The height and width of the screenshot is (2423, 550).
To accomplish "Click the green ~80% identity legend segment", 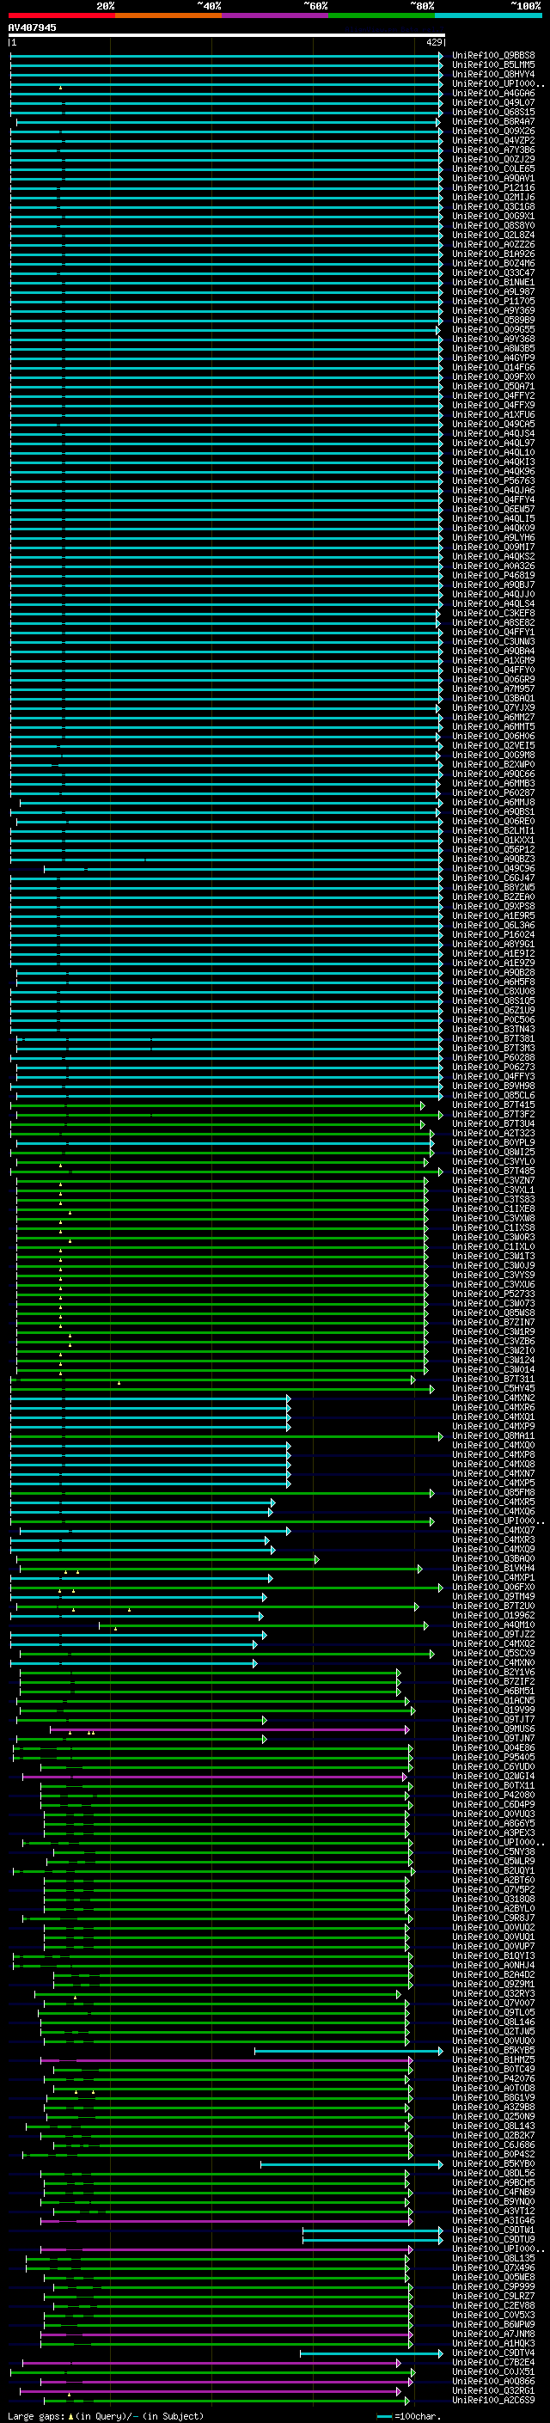I will [382, 15].
